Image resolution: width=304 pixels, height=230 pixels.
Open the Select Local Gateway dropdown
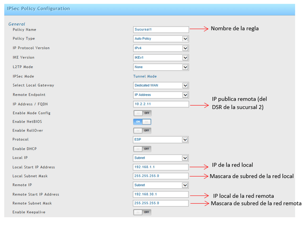click(161, 85)
